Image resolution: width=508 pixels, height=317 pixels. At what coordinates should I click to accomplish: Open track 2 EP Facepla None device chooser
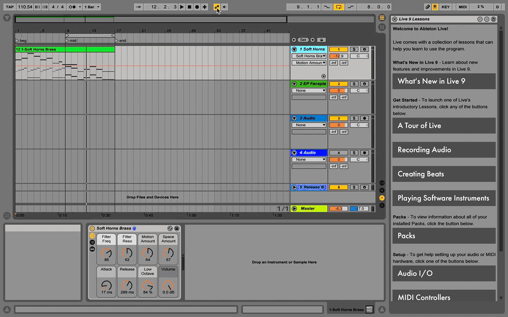pos(309,91)
